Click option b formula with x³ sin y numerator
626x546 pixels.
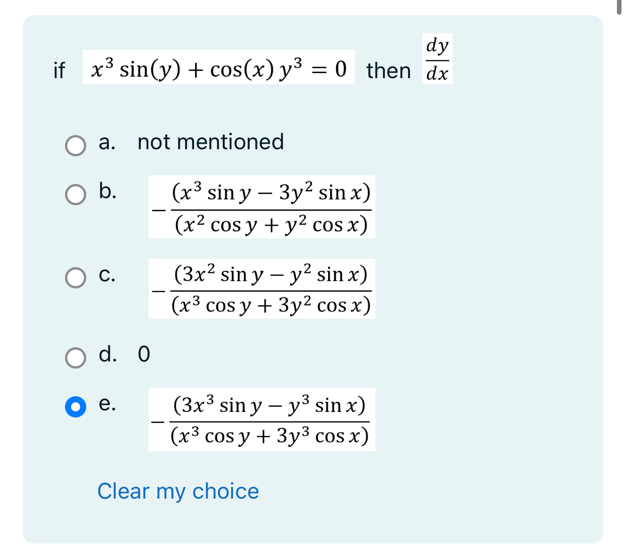click(x=262, y=207)
